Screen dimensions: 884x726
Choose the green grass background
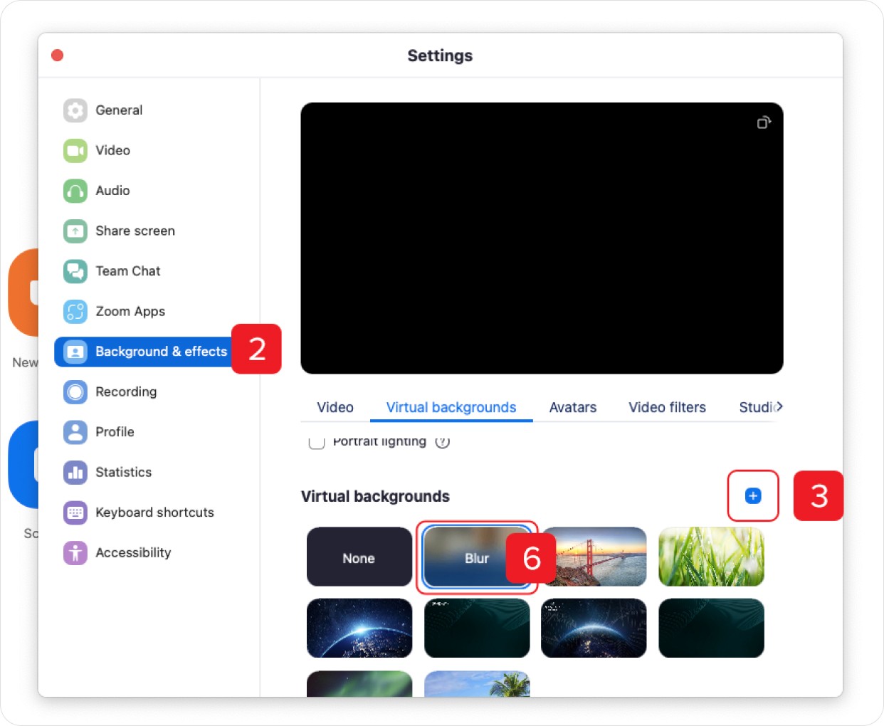click(x=712, y=557)
